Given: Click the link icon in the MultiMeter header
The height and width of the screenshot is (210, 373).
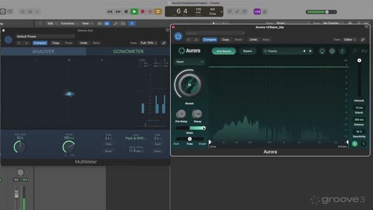Looking at the screenshot, I should coord(164,43).
